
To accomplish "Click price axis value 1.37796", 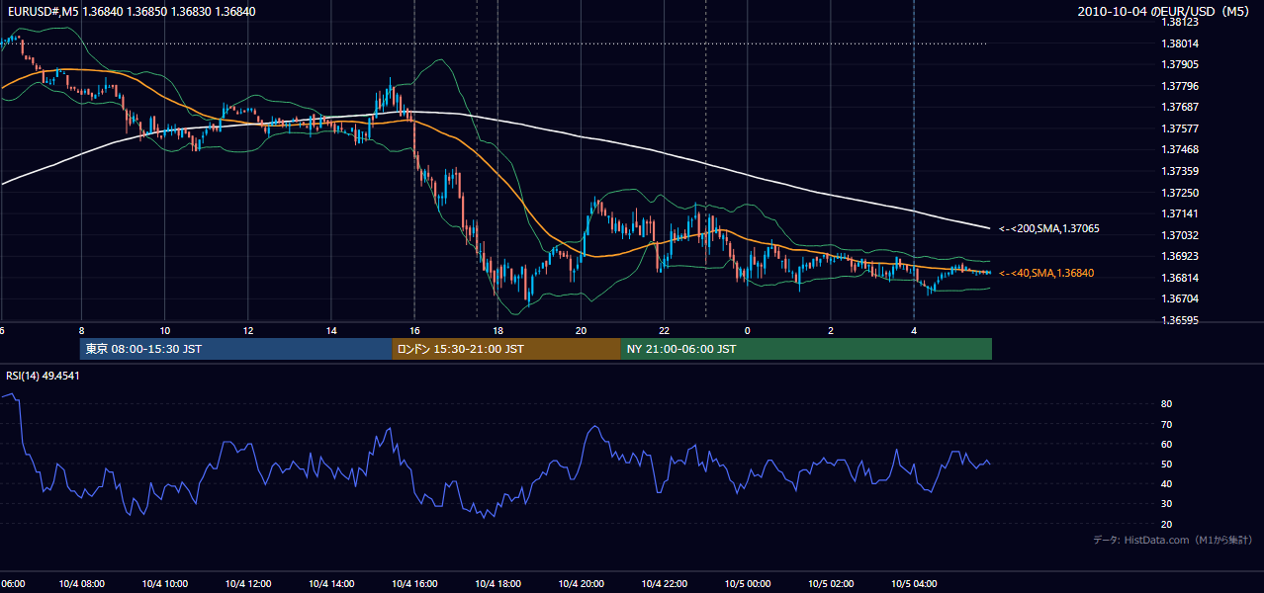I will [x=1179, y=86].
